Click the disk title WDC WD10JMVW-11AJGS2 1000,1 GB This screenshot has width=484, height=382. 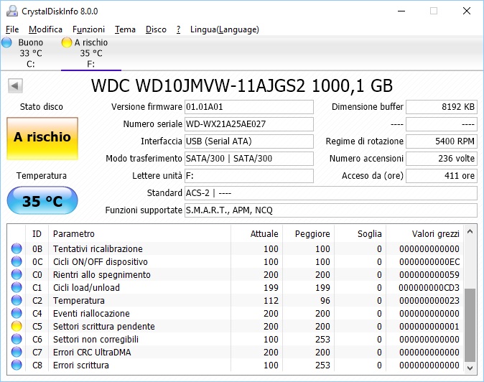coord(242,85)
